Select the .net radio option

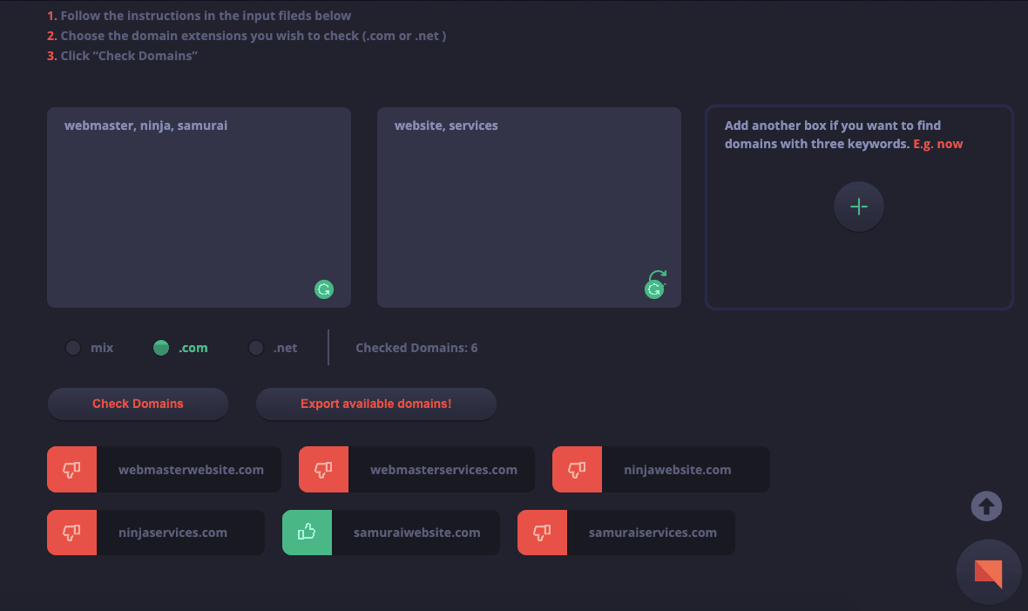[x=255, y=347]
